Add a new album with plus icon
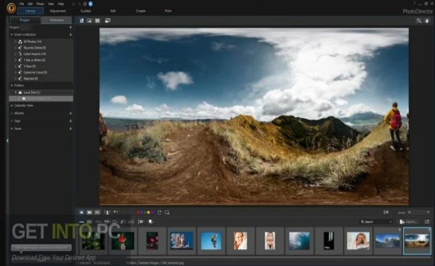This screenshot has height=266, width=435. (x=70, y=114)
